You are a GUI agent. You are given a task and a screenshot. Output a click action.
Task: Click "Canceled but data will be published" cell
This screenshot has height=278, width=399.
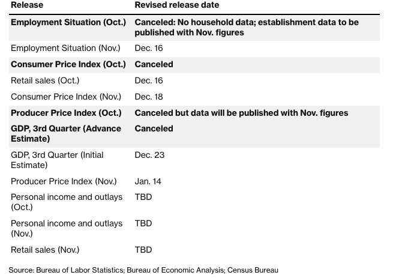point(241,113)
